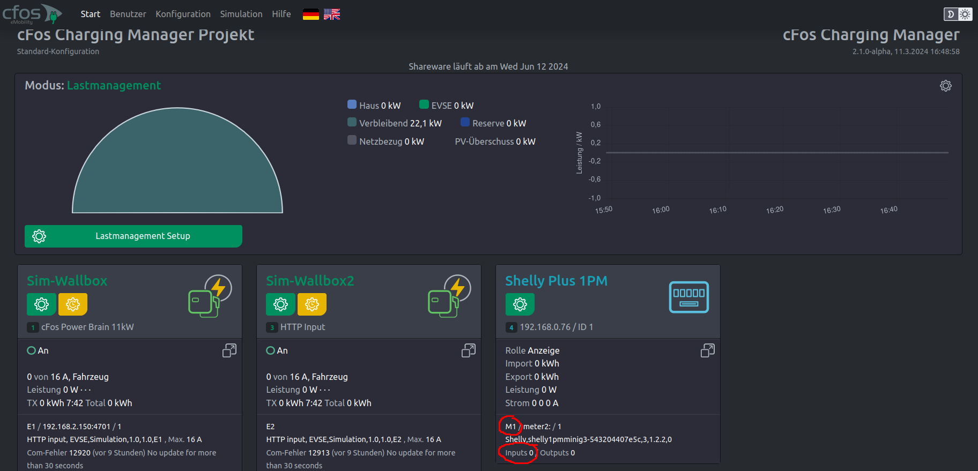
Task: Click Shelly Plus 1PM meter icon
Action: (689, 297)
